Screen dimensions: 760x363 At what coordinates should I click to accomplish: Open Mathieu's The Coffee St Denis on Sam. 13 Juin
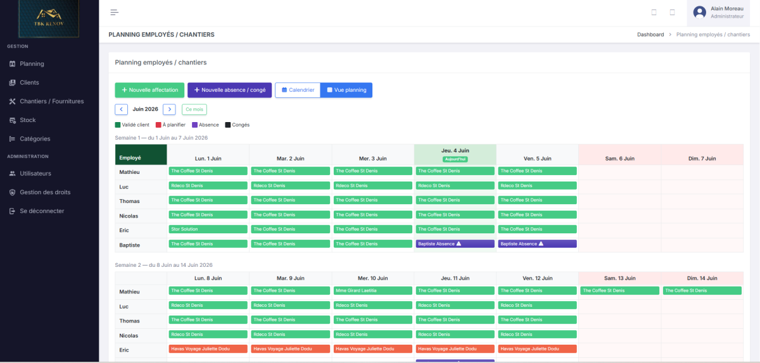click(619, 290)
